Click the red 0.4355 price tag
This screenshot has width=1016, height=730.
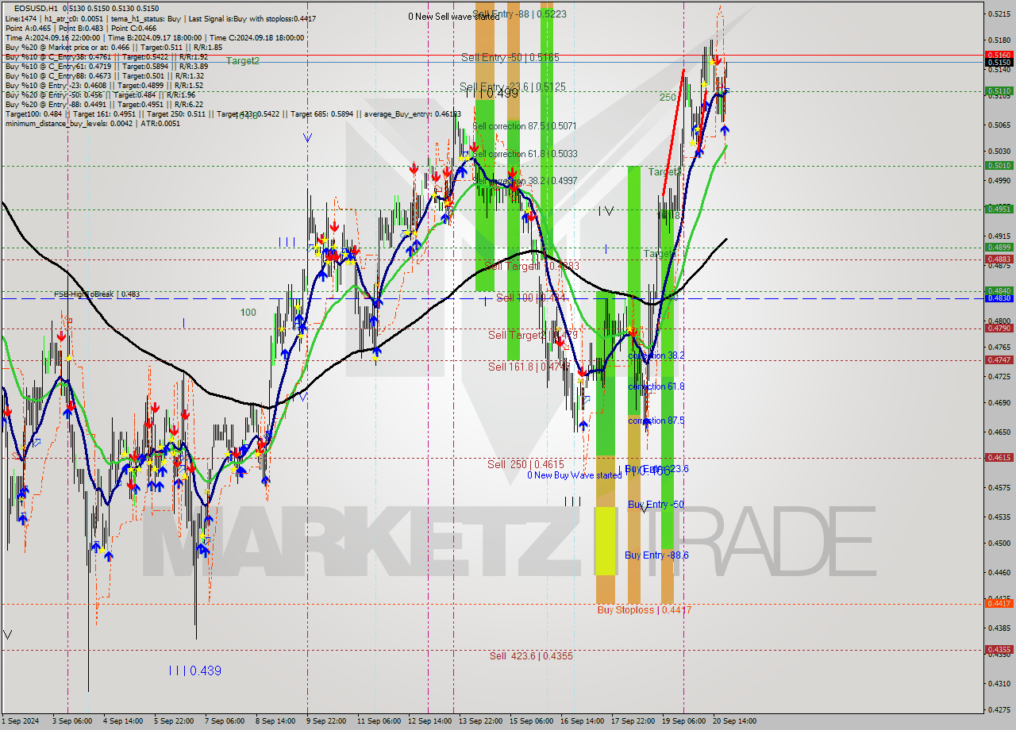click(x=999, y=650)
